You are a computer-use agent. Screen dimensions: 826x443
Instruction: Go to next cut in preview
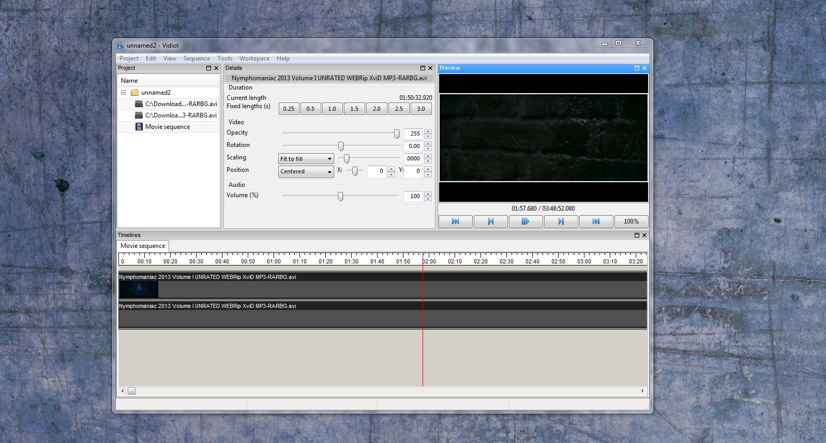tap(561, 222)
